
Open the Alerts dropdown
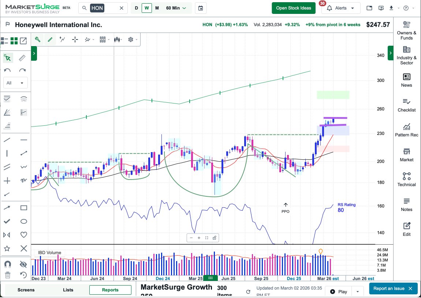(341, 7)
